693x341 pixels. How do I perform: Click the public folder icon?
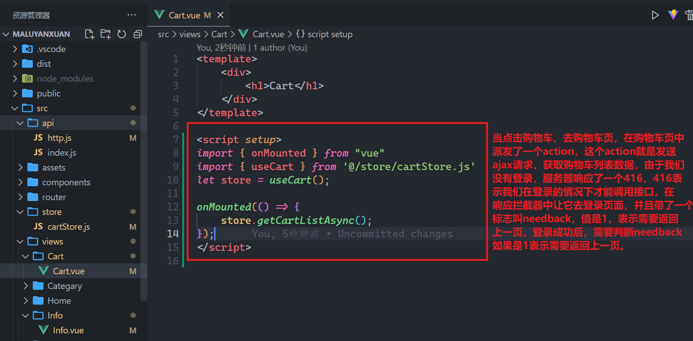27,93
